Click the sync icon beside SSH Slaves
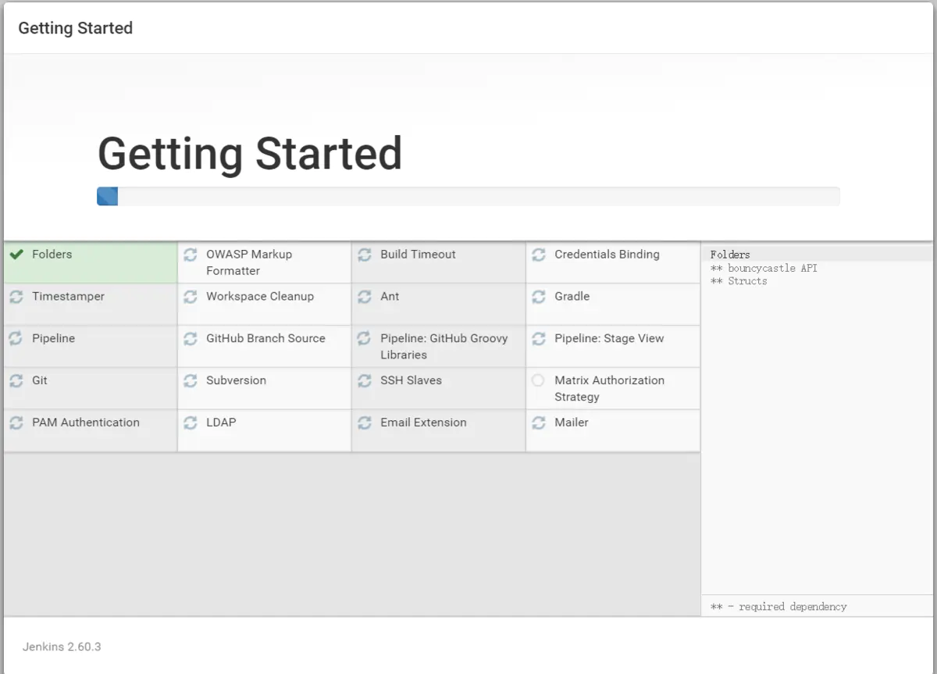The height and width of the screenshot is (674, 937). click(365, 381)
